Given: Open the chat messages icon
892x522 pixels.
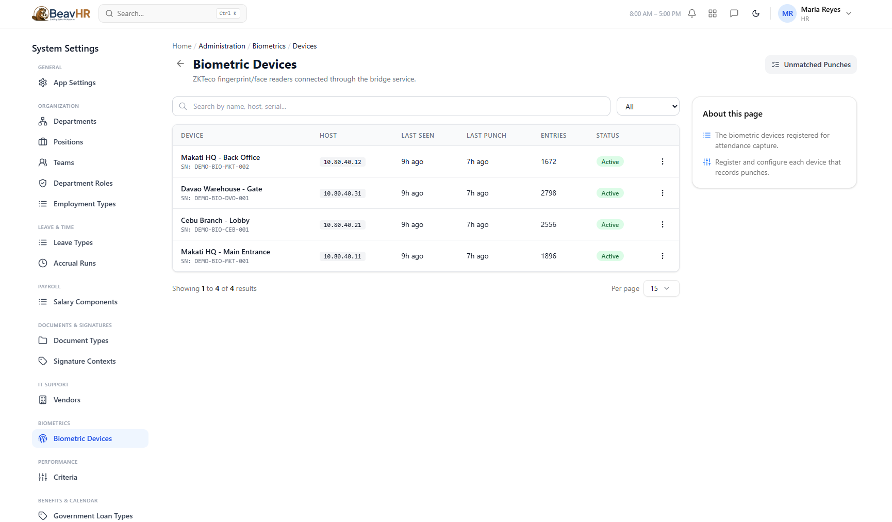Looking at the screenshot, I should pyautogui.click(x=734, y=13).
